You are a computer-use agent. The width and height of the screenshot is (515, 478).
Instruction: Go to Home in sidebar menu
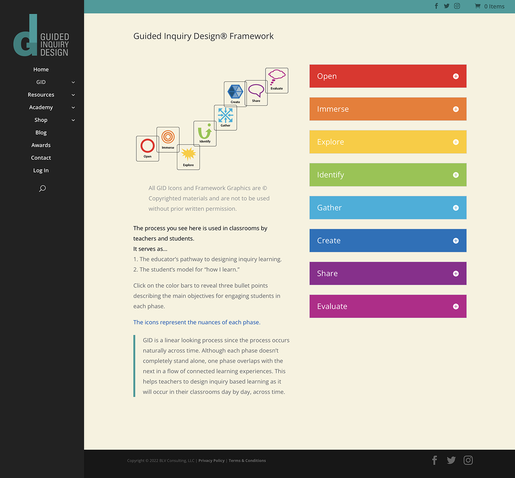point(41,69)
